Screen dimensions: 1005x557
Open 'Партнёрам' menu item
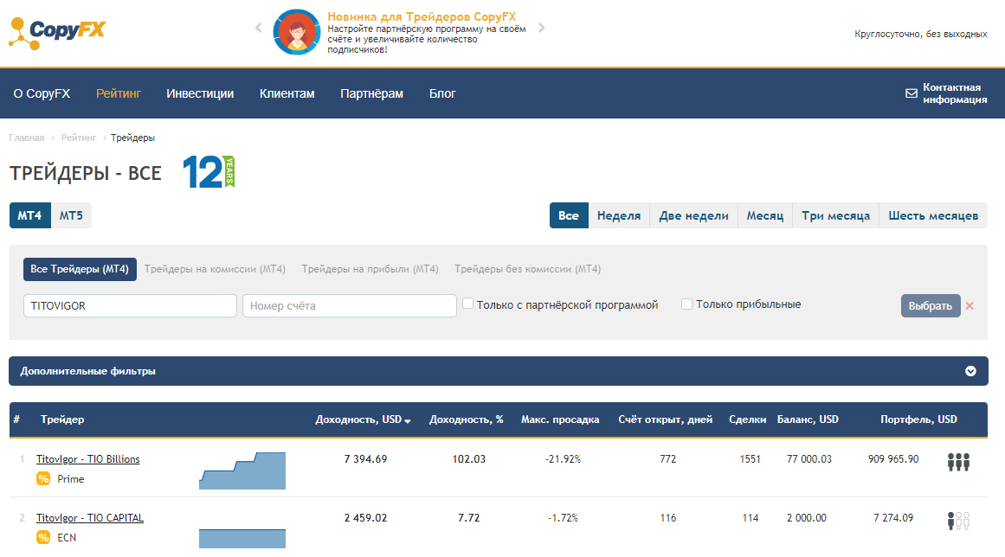tap(371, 93)
